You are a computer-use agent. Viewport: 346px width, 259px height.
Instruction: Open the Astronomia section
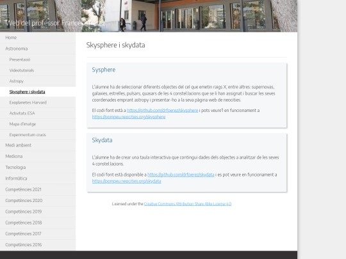[x=38, y=49]
